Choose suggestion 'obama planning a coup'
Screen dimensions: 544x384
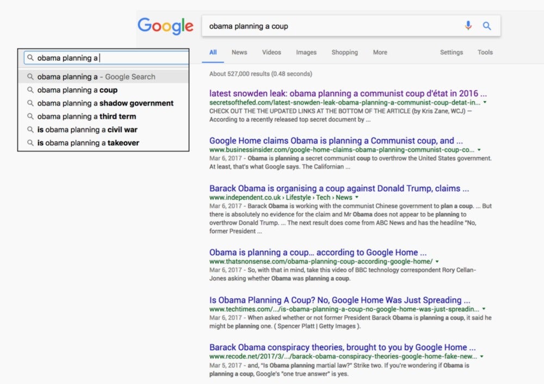pyautogui.click(x=104, y=90)
